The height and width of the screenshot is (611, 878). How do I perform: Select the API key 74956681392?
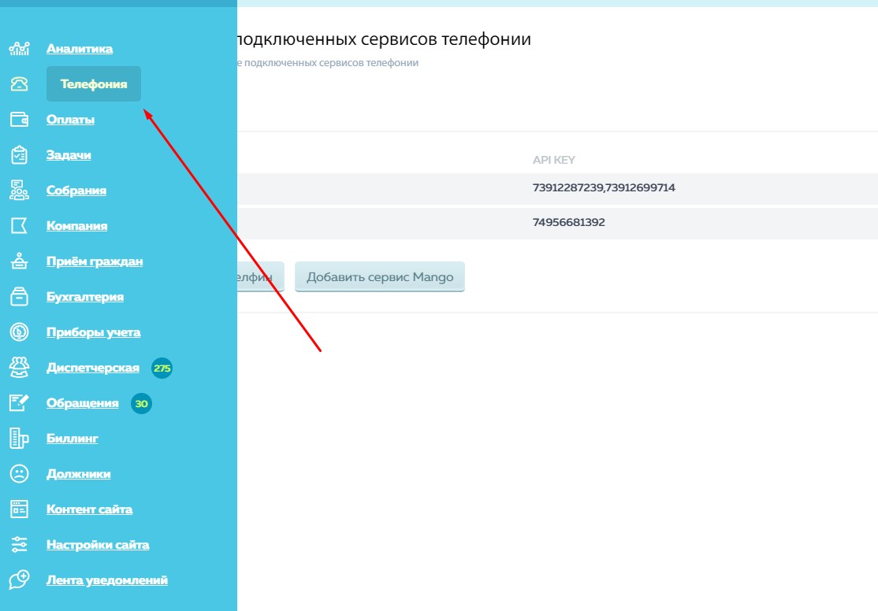pos(568,222)
